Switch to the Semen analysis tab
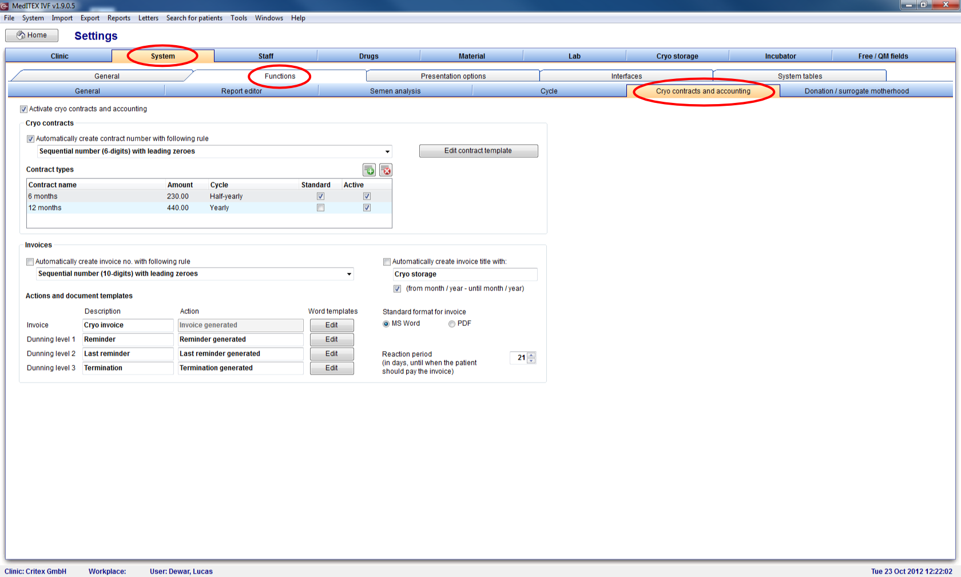Screen dimensions: 961x577 [x=395, y=91]
